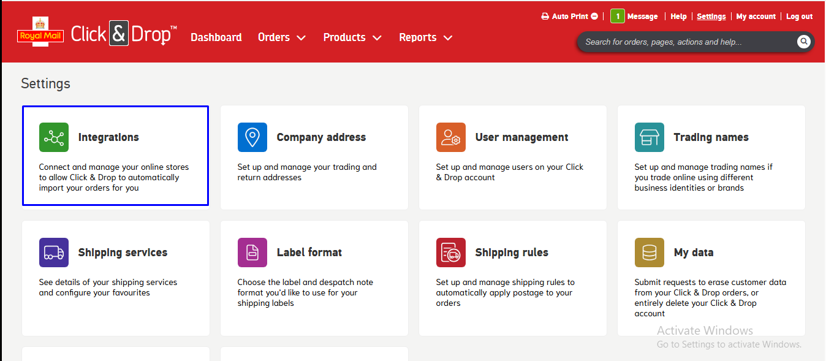Click the orange User management icon
Screen dimensions: 826x361
coord(451,137)
